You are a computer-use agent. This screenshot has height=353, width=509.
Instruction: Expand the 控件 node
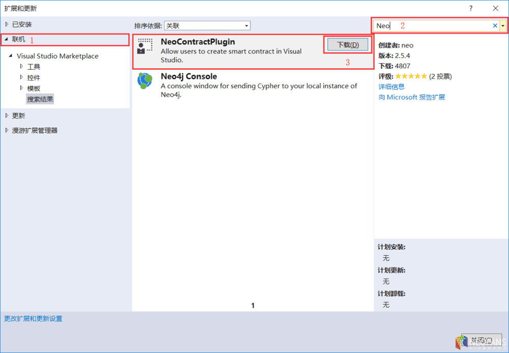pyautogui.click(x=21, y=77)
